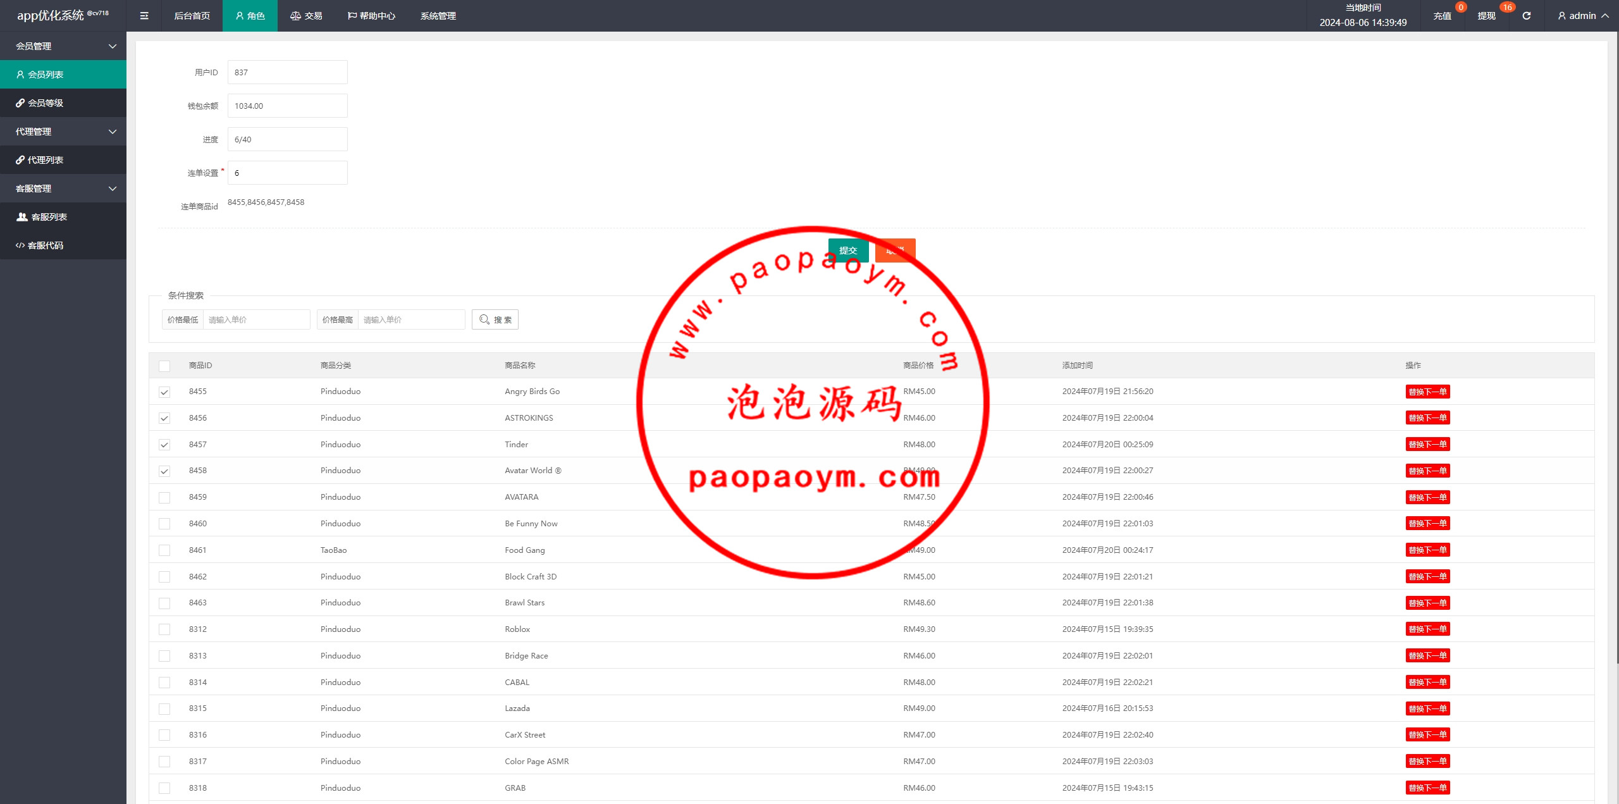Screen dimensions: 1619x804
Task: Click 充值 notification badge item
Action: tap(1442, 16)
